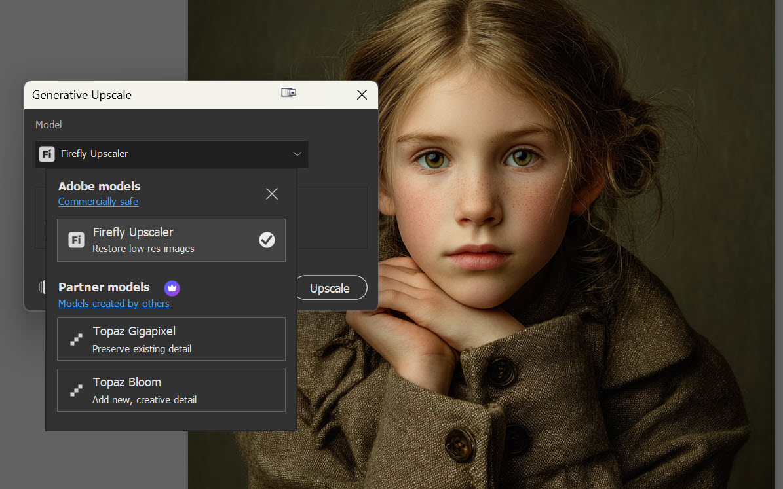Click the Topaz Gigapixel pixel icon
Screen dimensions: 783x489
pyautogui.click(x=77, y=339)
